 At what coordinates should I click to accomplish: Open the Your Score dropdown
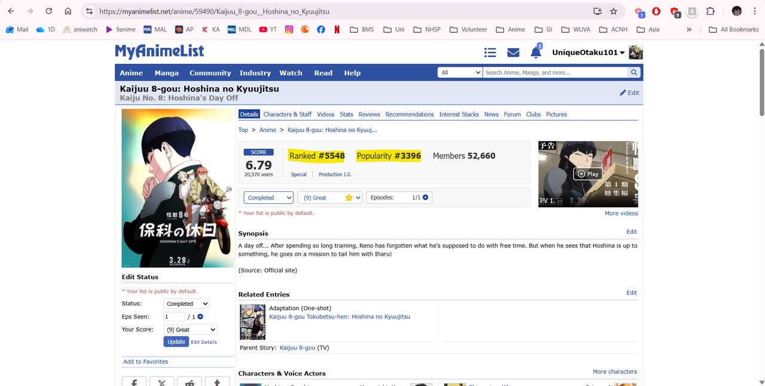[x=191, y=329]
